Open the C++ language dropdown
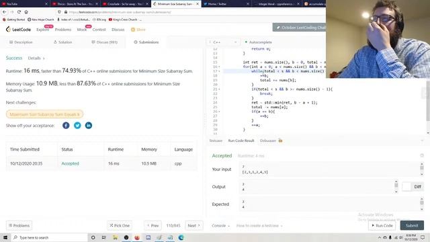The width and height of the screenshot is (430, 242). coord(223,42)
